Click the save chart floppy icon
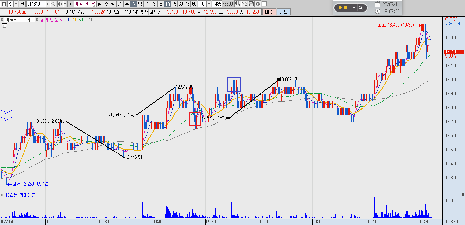This screenshot has width=465, height=225. (251, 4)
